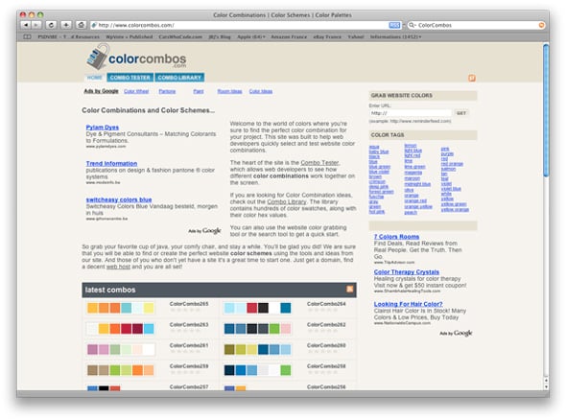Open the 7 Colors Rooms ad

[396, 237]
